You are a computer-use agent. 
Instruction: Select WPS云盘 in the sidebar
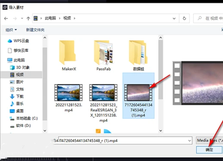(x=21, y=41)
